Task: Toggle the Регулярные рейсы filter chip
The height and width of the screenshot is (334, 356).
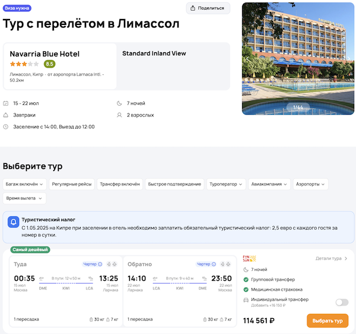Action: [x=72, y=184]
